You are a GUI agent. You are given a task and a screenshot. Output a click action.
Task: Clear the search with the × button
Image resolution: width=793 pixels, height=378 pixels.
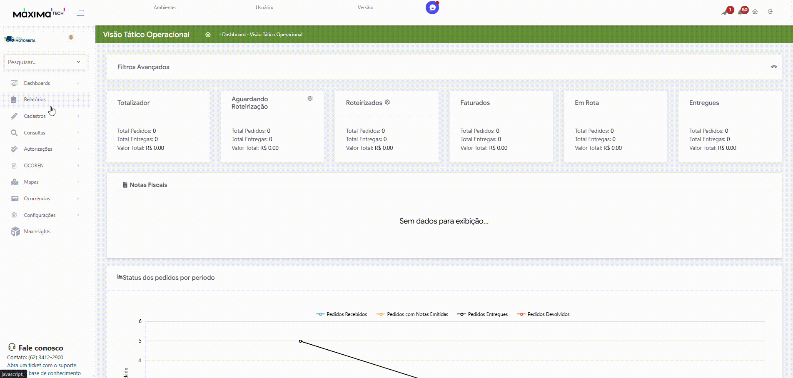pos(78,62)
